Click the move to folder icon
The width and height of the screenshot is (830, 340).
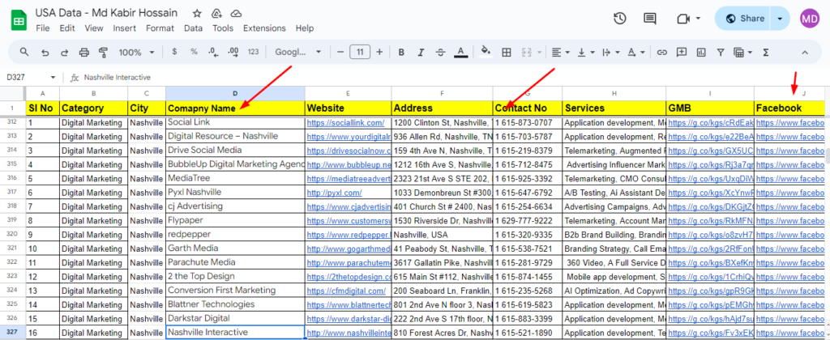[216, 13]
